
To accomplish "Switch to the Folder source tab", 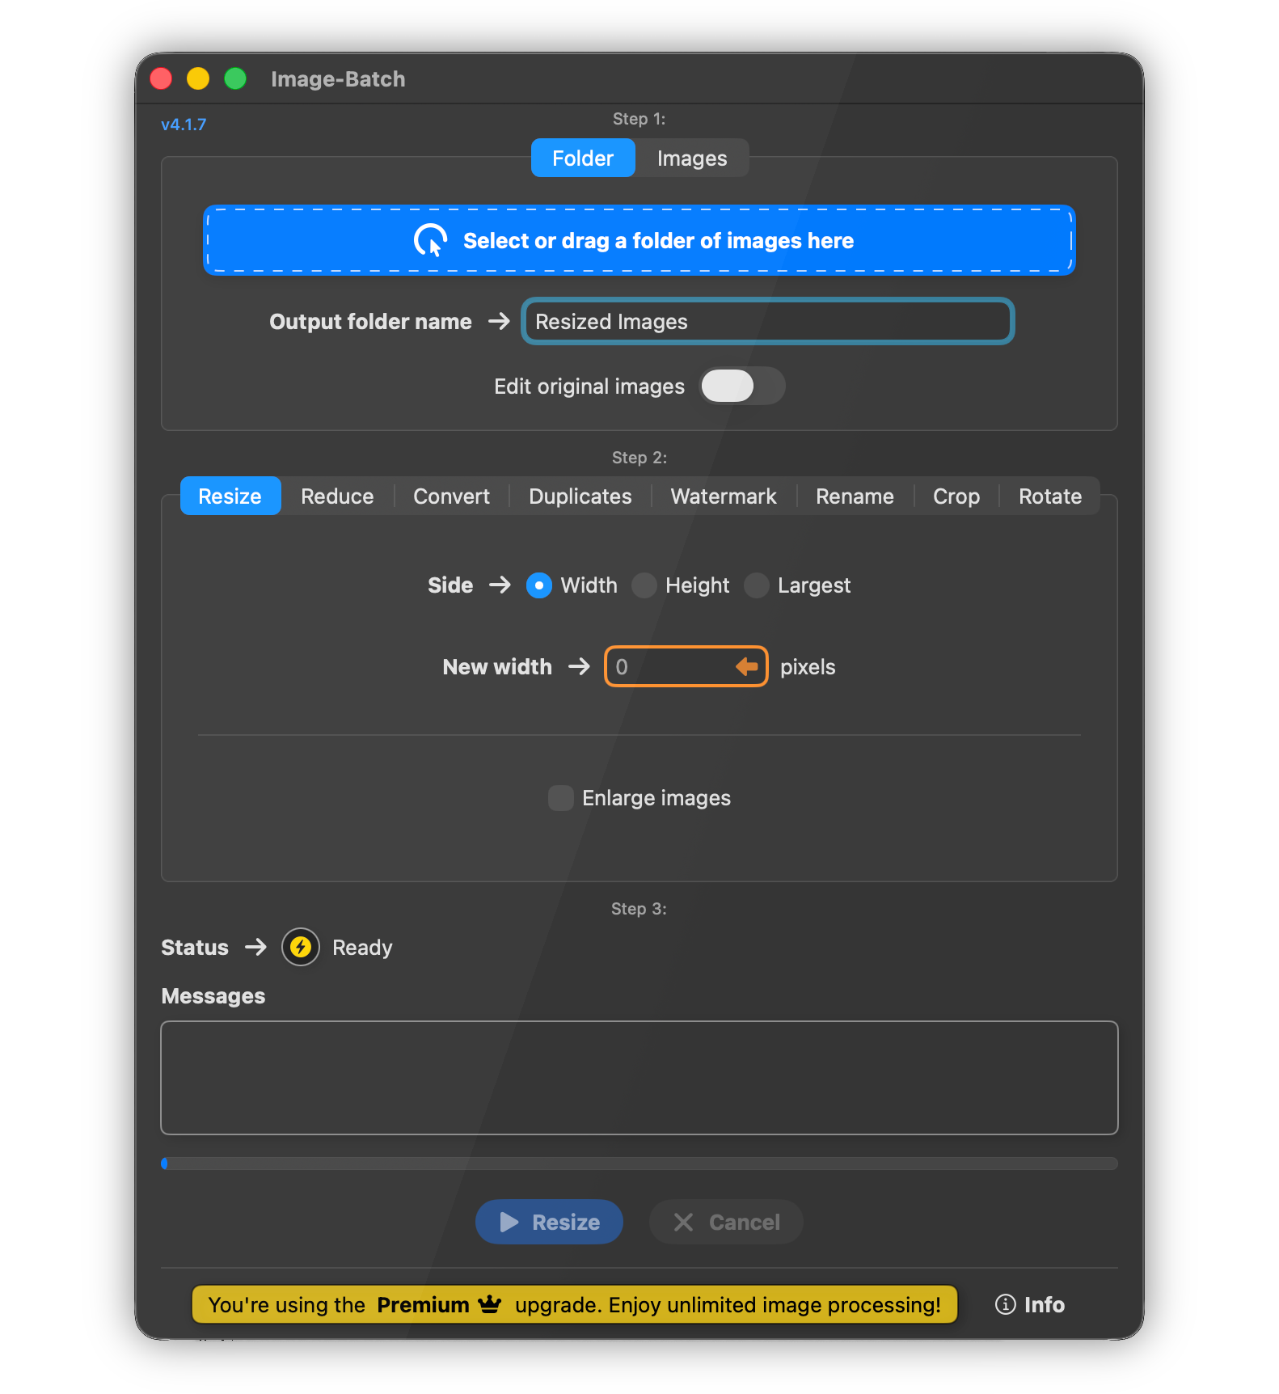I will 583,158.
